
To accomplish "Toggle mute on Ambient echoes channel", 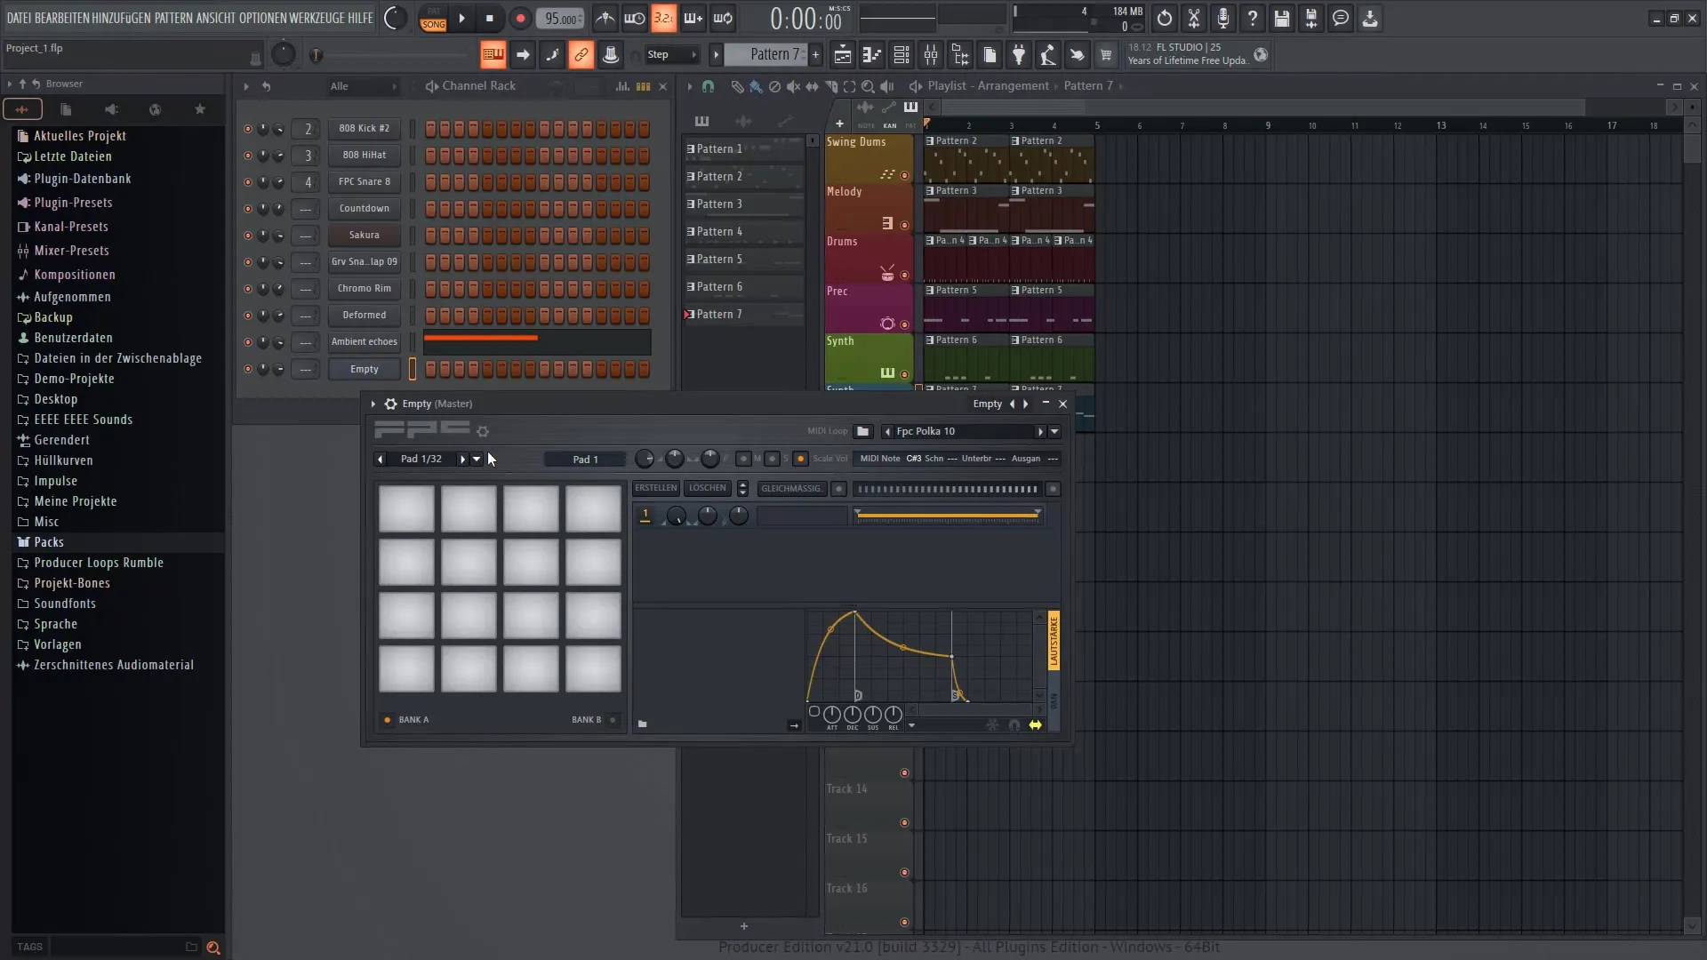I will point(247,341).
